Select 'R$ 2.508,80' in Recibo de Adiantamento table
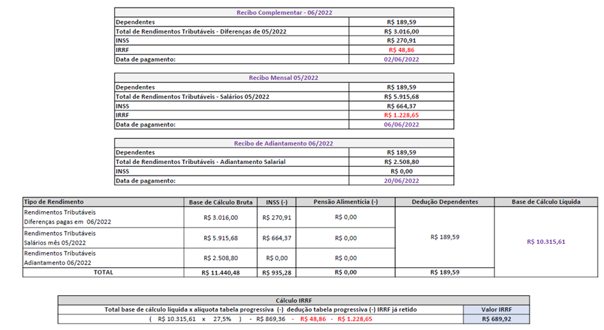The height and width of the screenshot is (330, 604). click(x=401, y=161)
